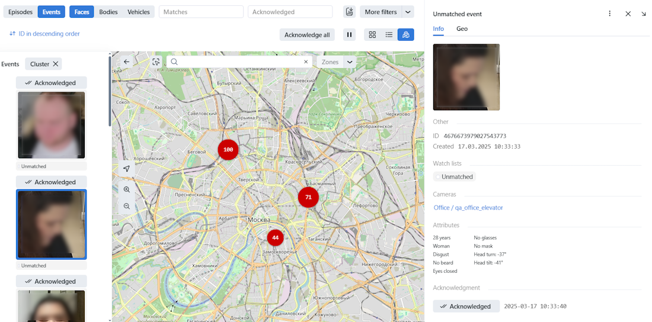Toggle the Bodies filter button
The image size is (652, 322).
(x=108, y=12)
